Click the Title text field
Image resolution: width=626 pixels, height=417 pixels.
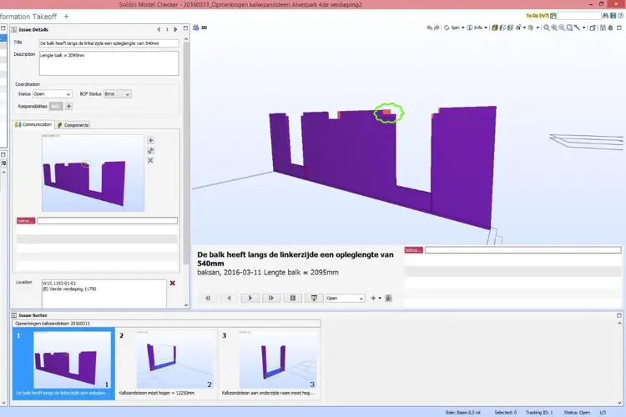(109, 43)
